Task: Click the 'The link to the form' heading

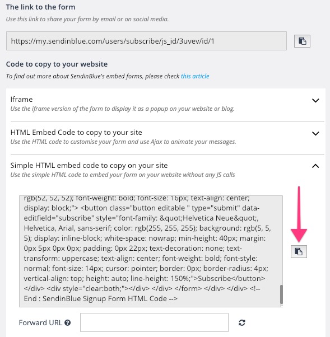Action: point(41,7)
